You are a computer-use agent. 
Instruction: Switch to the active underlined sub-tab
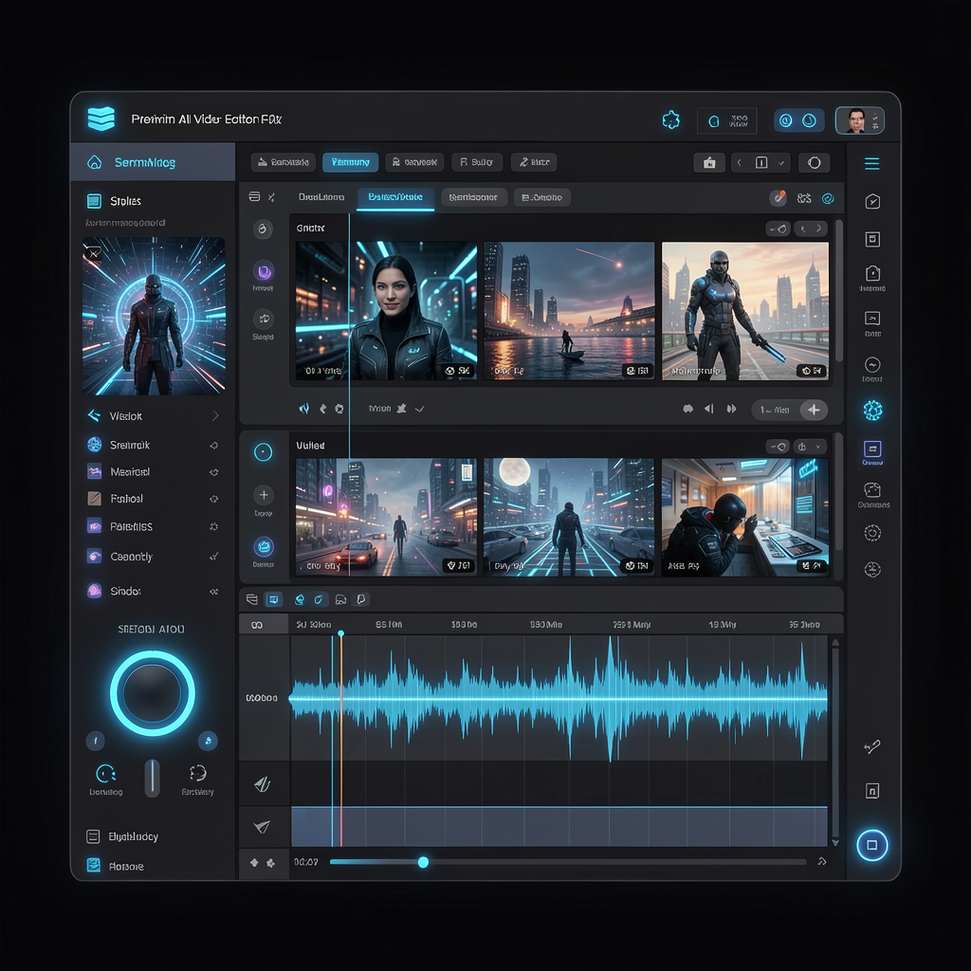395,197
